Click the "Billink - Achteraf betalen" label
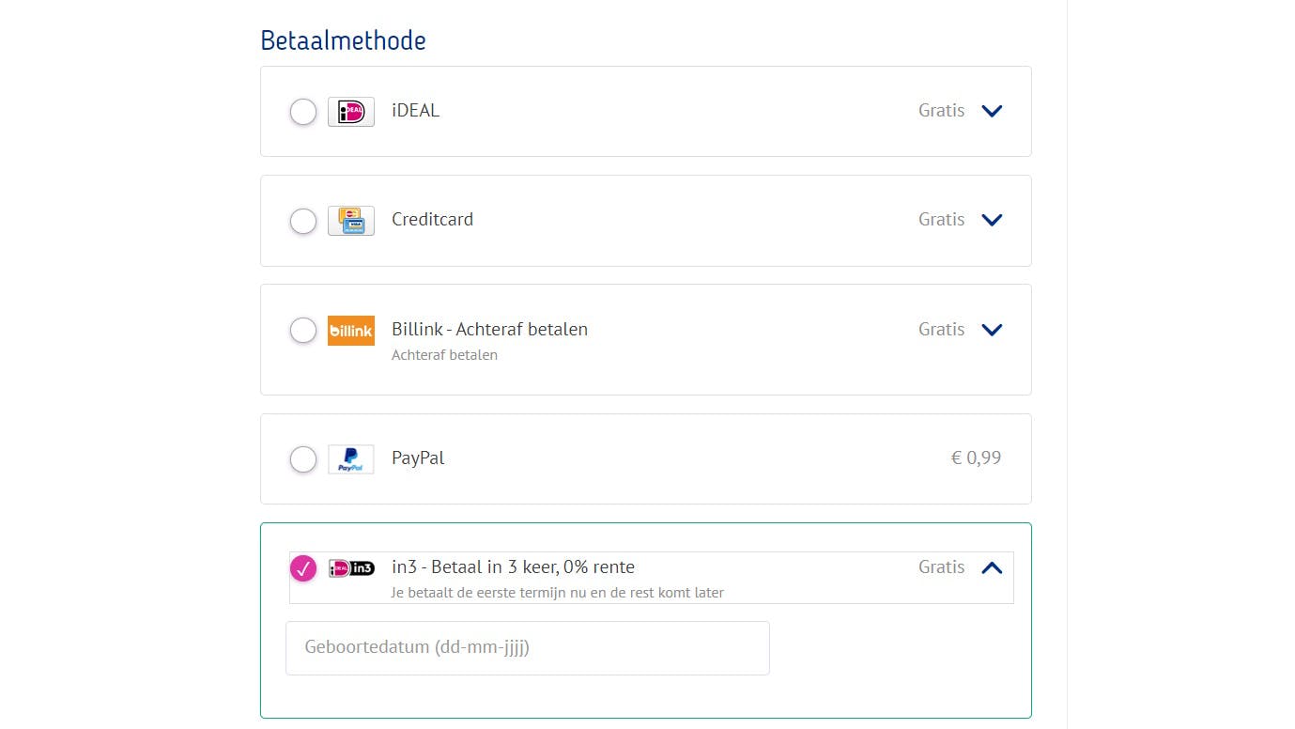 tap(489, 329)
